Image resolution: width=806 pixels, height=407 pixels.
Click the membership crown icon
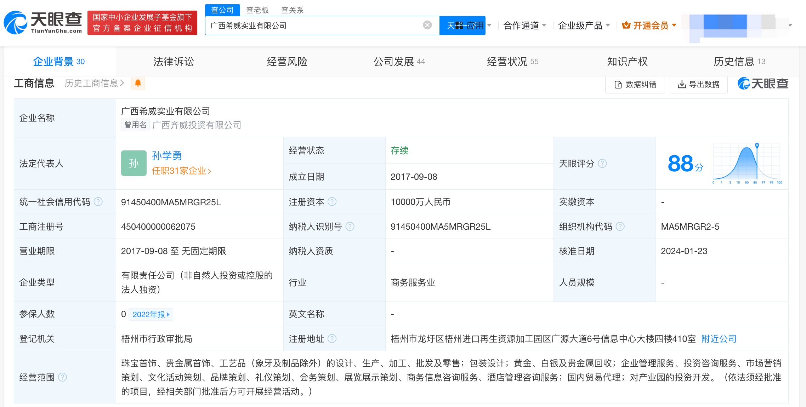tap(626, 25)
